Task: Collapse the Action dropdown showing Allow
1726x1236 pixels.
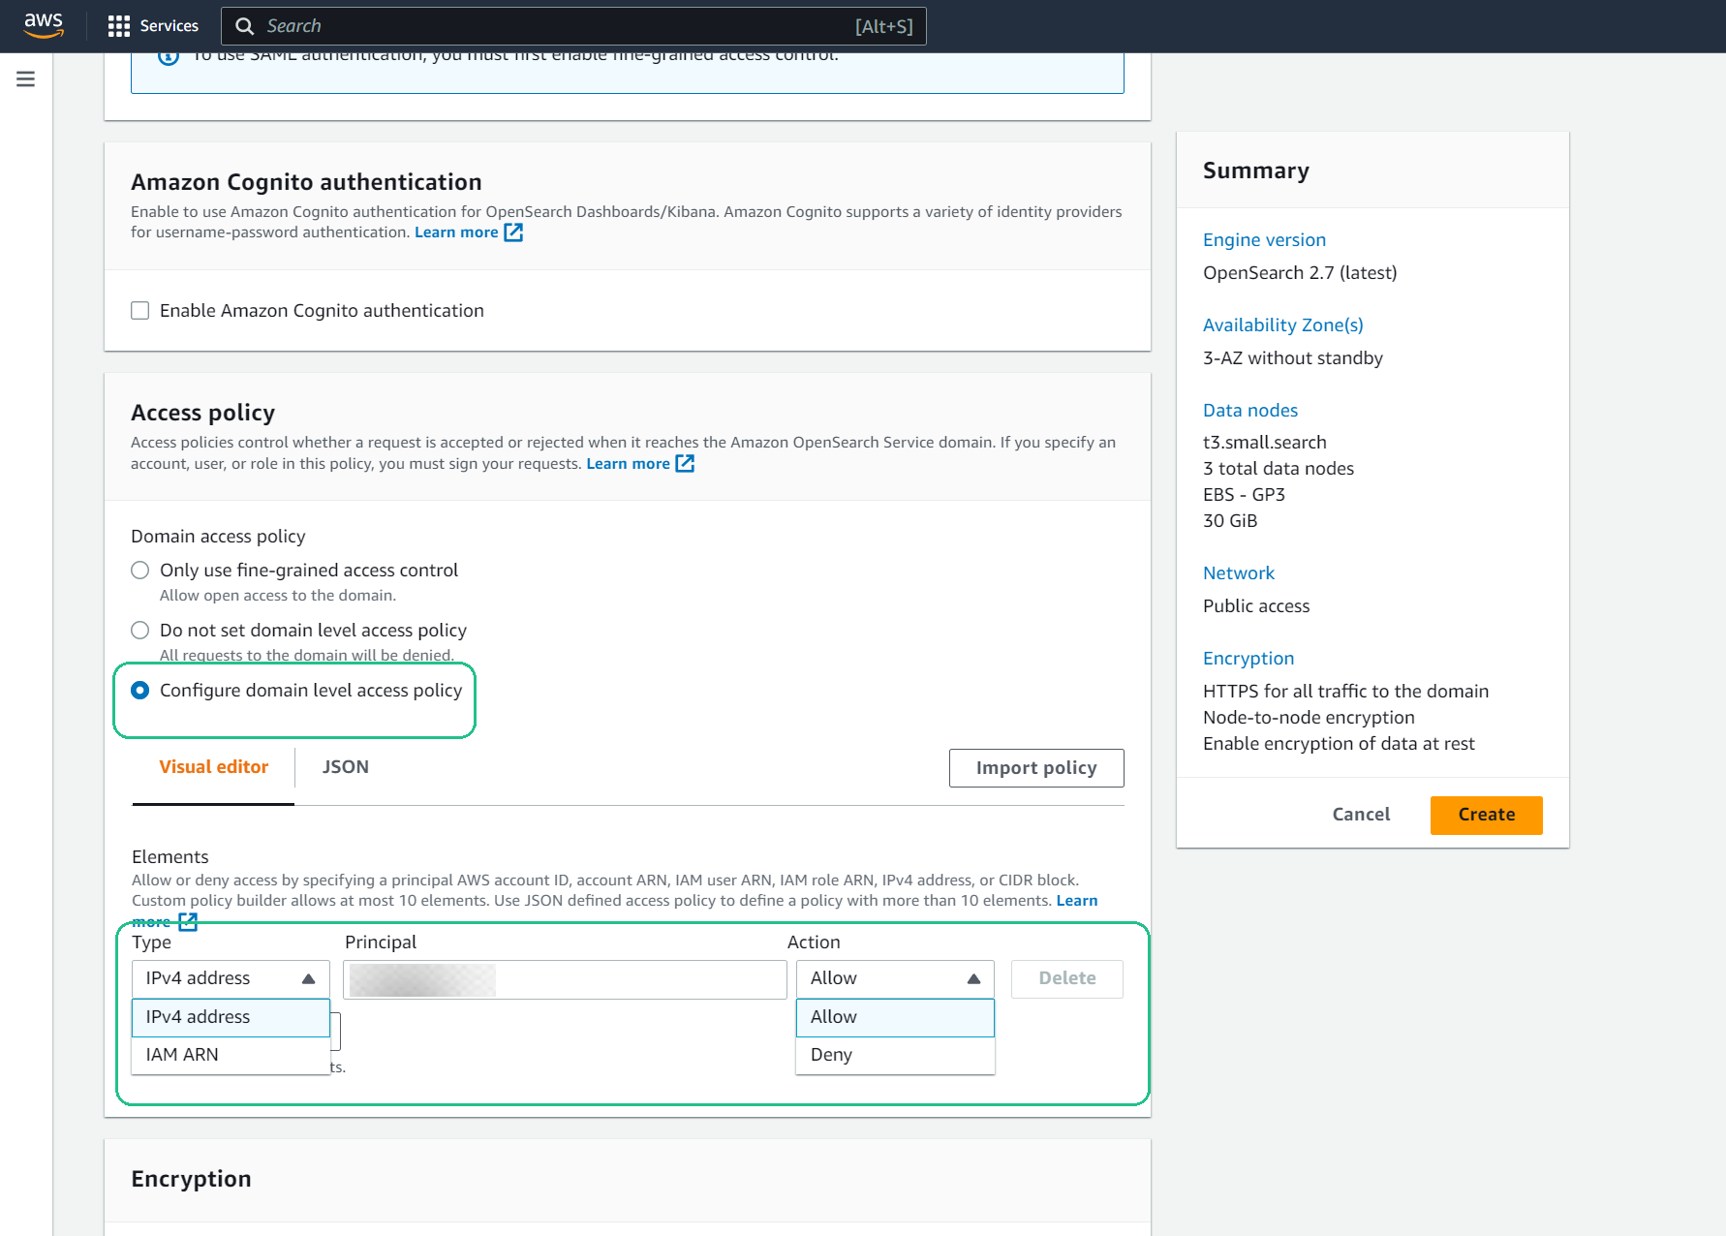Action: (x=895, y=979)
